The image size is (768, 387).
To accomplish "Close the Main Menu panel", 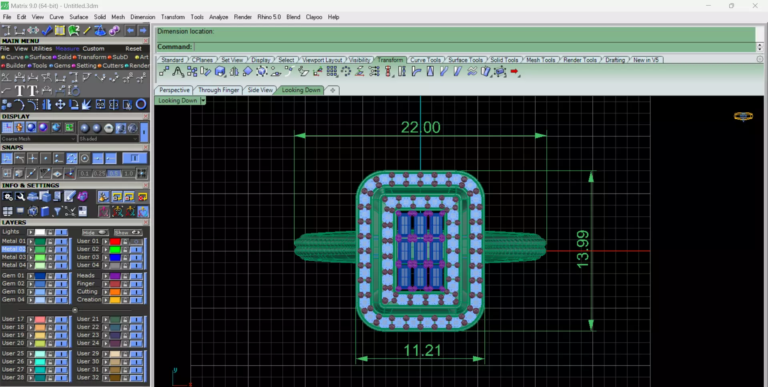I will pos(146,41).
